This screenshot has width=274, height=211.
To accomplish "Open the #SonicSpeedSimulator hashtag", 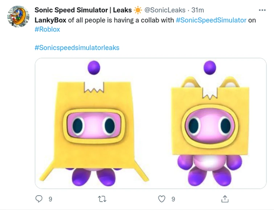I will pos(211,20).
